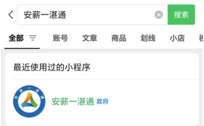Focus the search input field

[92, 15]
